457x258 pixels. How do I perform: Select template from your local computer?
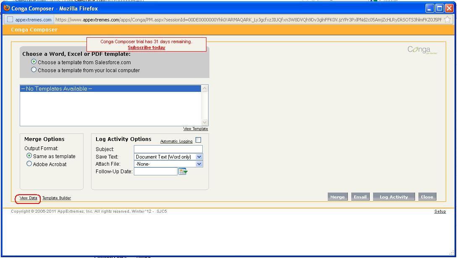tap(34, 69)
